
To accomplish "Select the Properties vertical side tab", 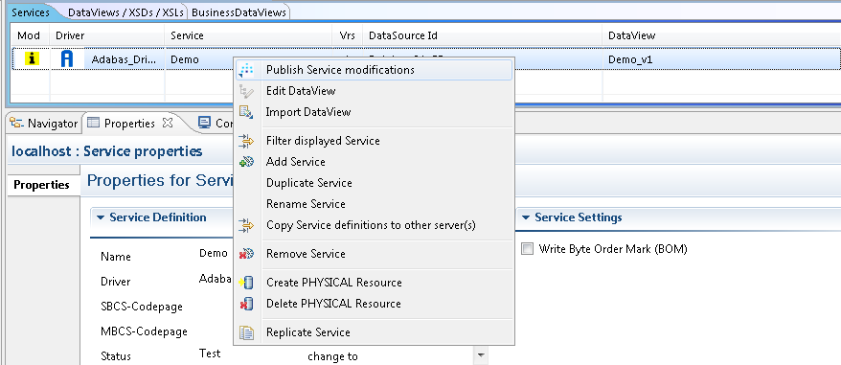I will coord(41,185).
